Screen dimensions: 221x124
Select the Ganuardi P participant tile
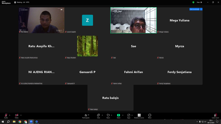[87, 72]
